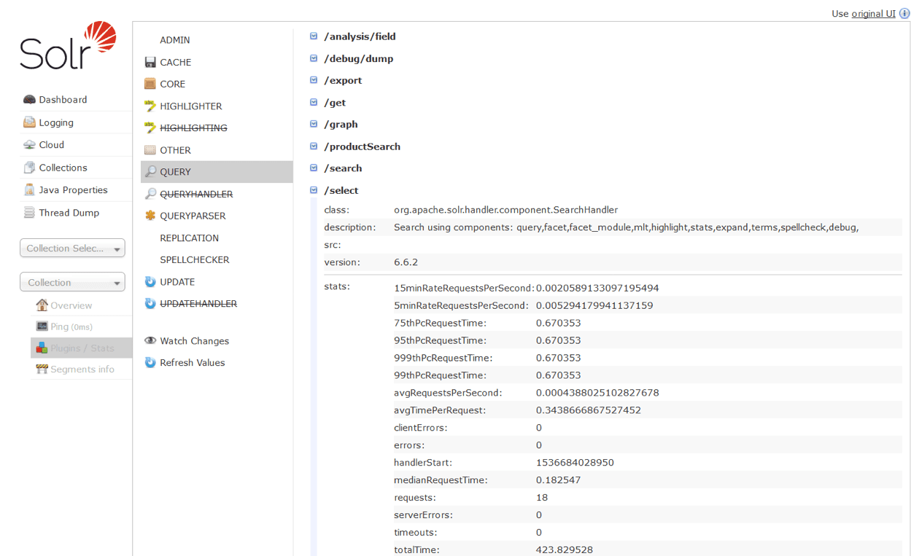Click the avgRequestsPerSecond value

(x=597, y=393)
